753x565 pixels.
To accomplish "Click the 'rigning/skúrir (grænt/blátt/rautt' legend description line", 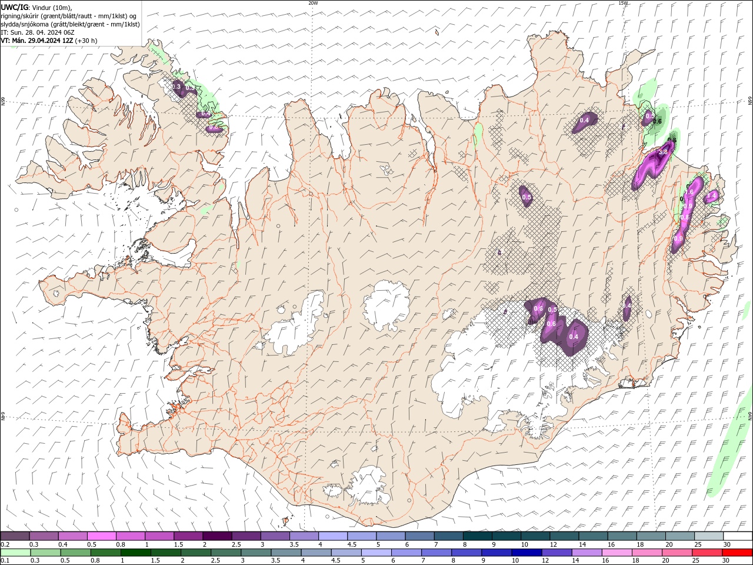I will [x=68, y=15].
